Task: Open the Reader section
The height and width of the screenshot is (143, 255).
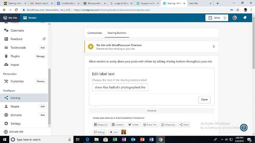Action: pos(30,18)
